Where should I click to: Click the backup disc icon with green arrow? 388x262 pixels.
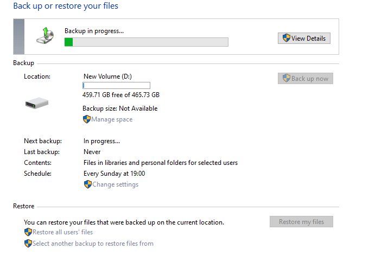pyautogui.click(x=45, y=36)
